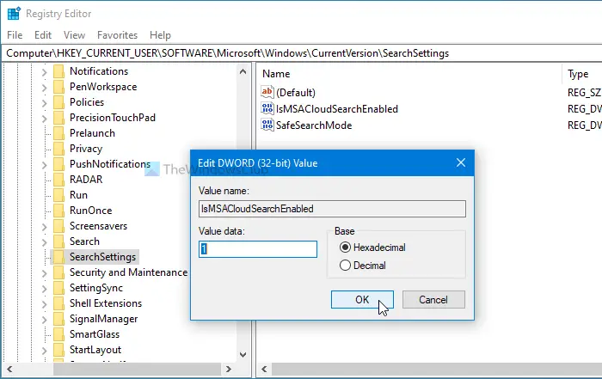Select the SearchSettings key label
Image resolution: width=602 pixels, height=379 pixels.
click(x=102, y=257)
